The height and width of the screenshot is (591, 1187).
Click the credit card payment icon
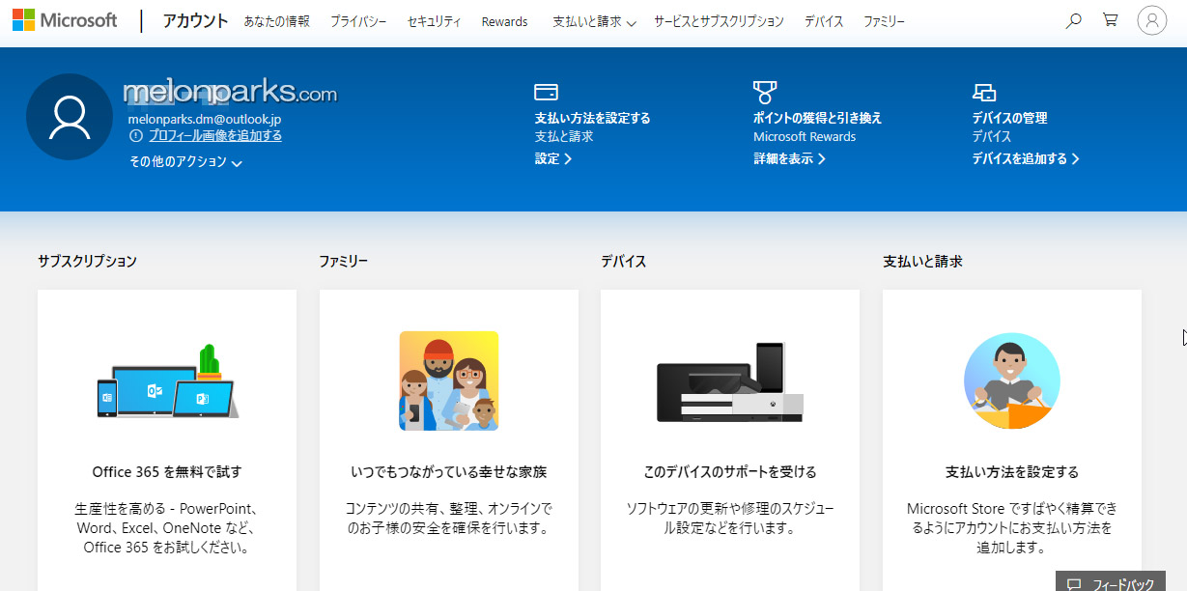(546, 93)
